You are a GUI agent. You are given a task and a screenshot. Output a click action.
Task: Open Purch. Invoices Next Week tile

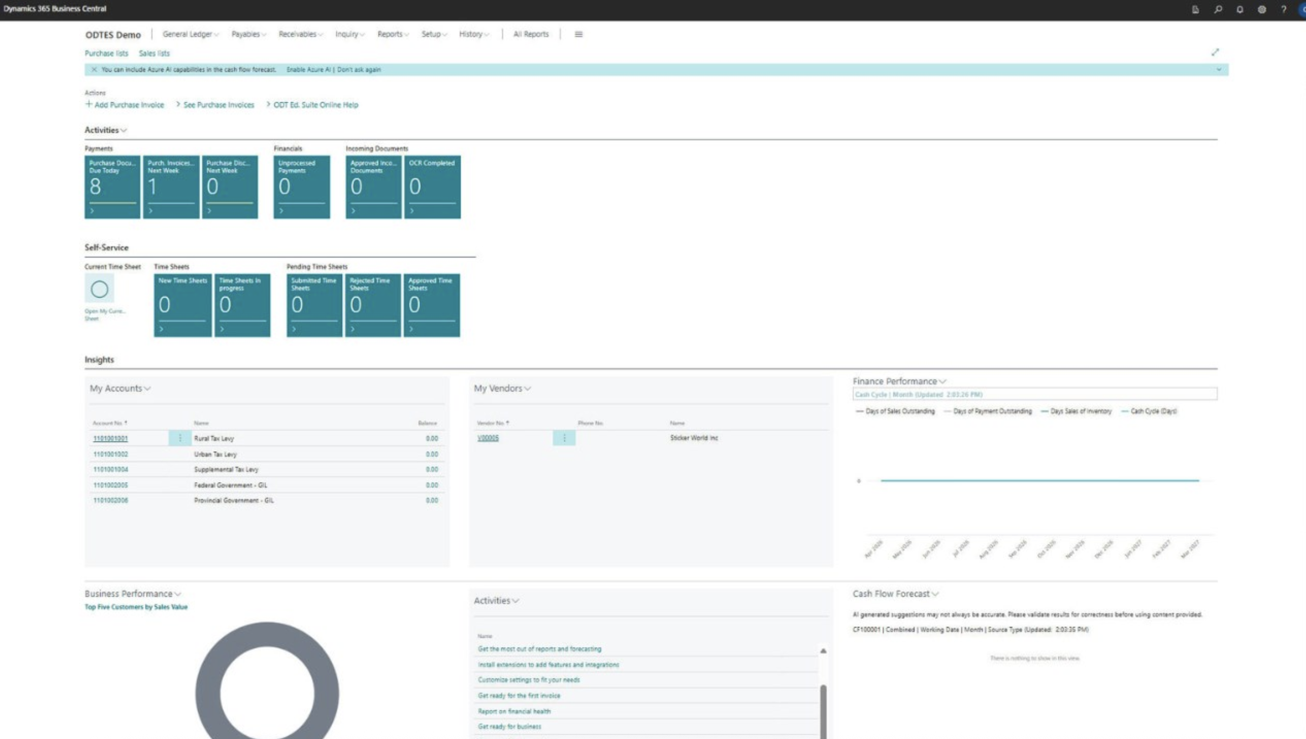tap(171, 187)
